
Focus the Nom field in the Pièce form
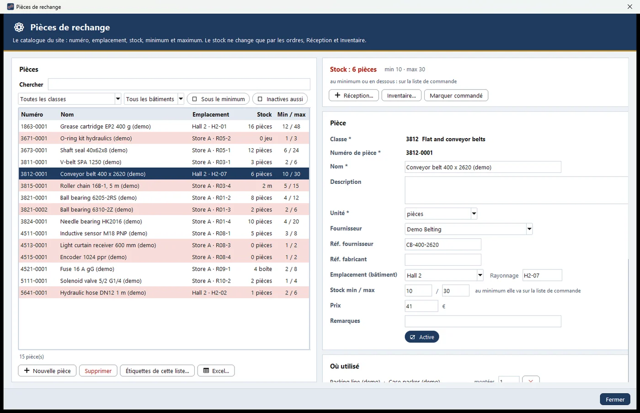pos(483,167)
